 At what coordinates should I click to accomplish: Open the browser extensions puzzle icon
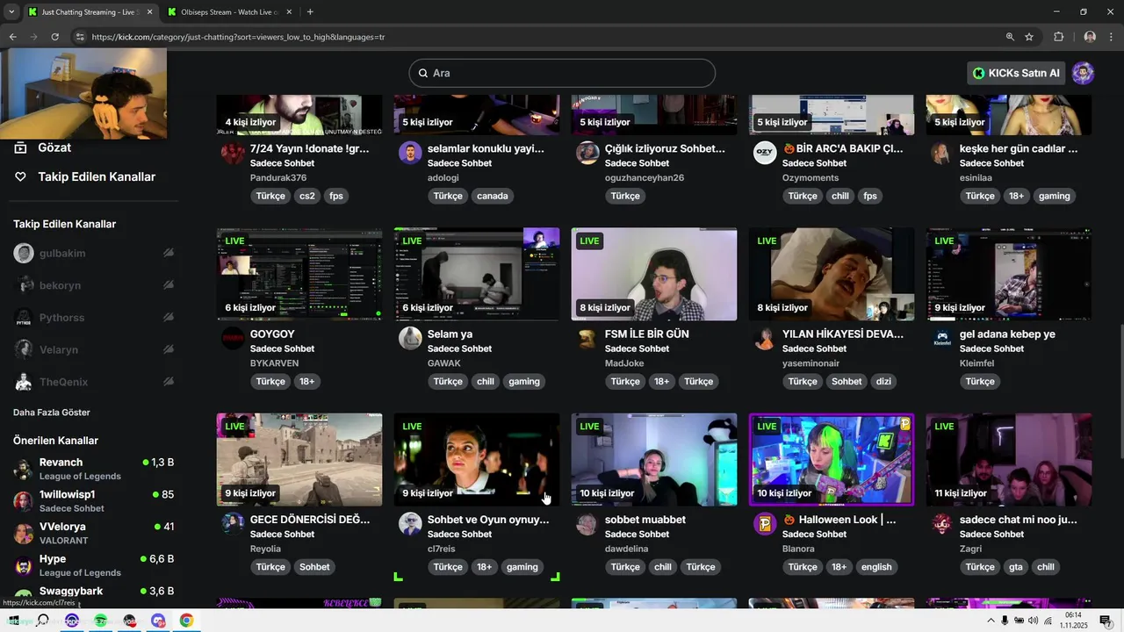coord(1058,37)
